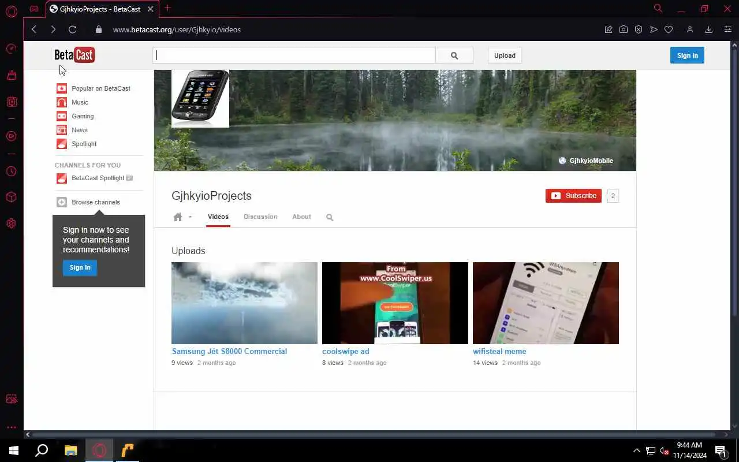
Task: Expand the dropdown arrow beside home icon
Action: 190,217
